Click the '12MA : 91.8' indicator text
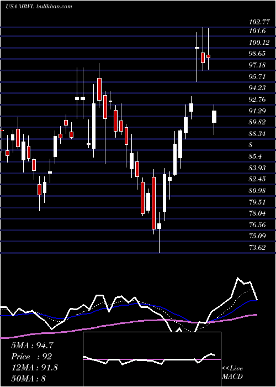Screen dimensions: 276x387 tap(34, 368)
